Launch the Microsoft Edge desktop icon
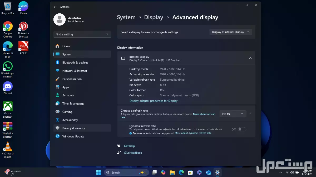Viewport: 316px width, 177px height. coord(8,49)
